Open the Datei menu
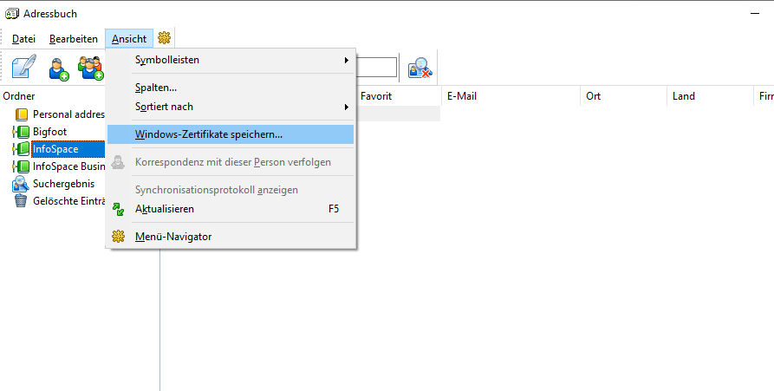 (23, 38)
